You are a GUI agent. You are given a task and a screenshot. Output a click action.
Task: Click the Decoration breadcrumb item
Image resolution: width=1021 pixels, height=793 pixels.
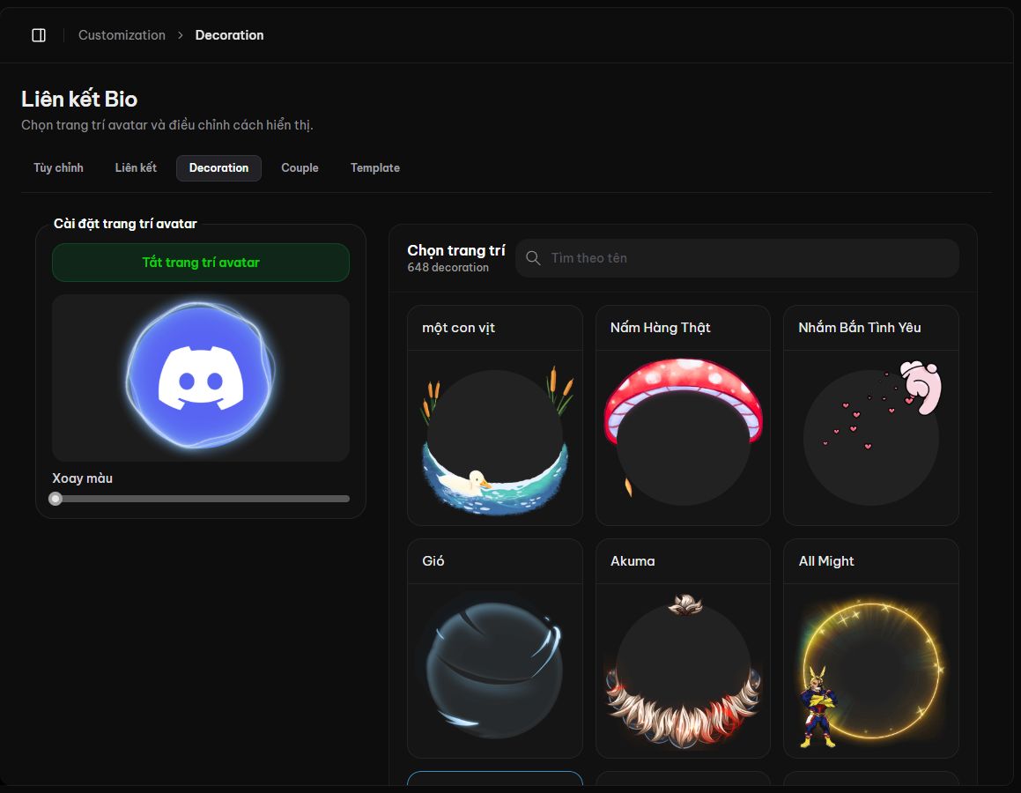pyautogui.click(x=229, y=35)
